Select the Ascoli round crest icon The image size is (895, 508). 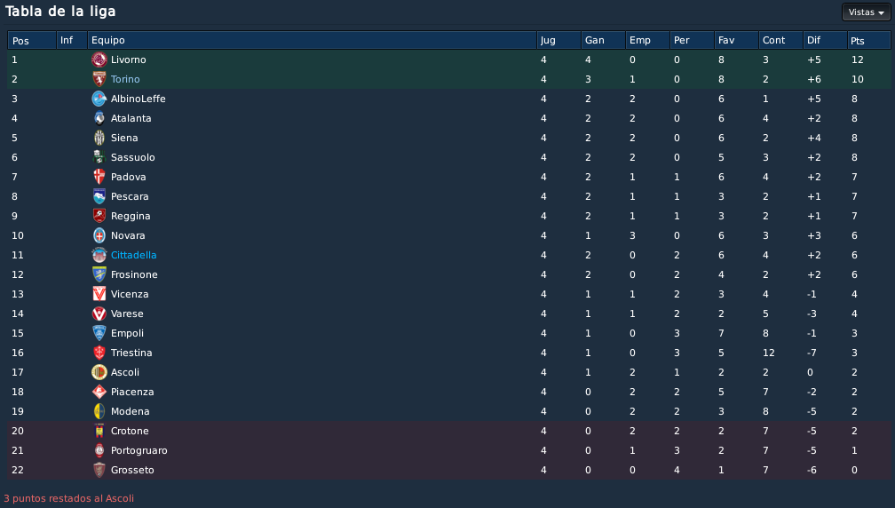click(99, 372)
